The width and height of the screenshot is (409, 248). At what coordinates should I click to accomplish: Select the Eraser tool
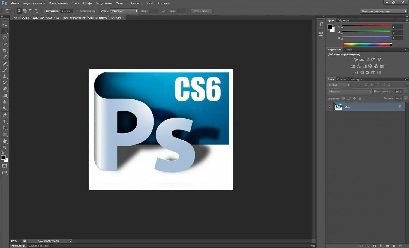click(5, 89)
